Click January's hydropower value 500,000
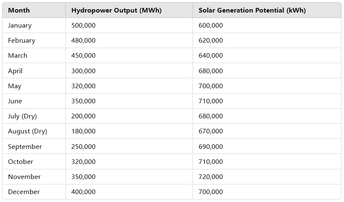This screenshot has height=202, width=344. click(83, 26)
